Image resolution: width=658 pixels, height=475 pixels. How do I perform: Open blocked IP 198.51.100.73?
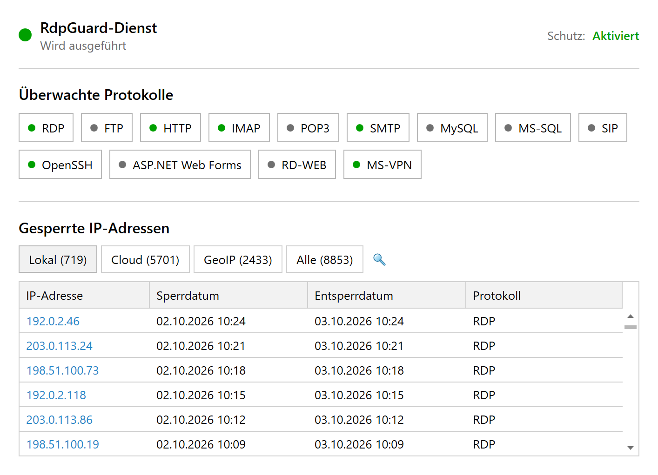62,370
